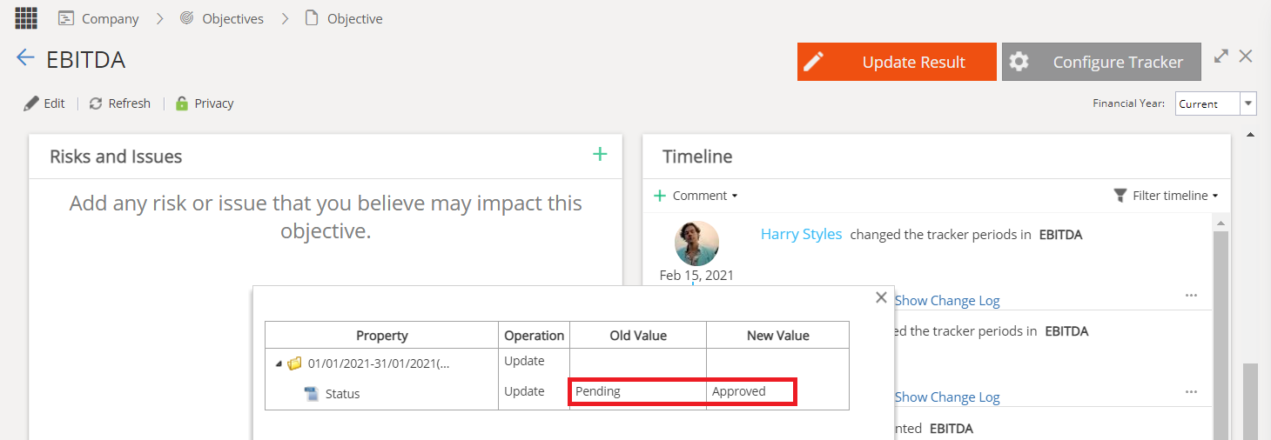Close the EBITDA objective page
The height and width of the screenshot is (440, 1271).
pos(1246,56)
